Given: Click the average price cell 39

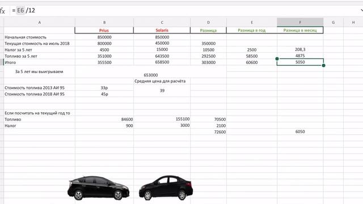Looking at the screenshot, I should pos(162,91).
